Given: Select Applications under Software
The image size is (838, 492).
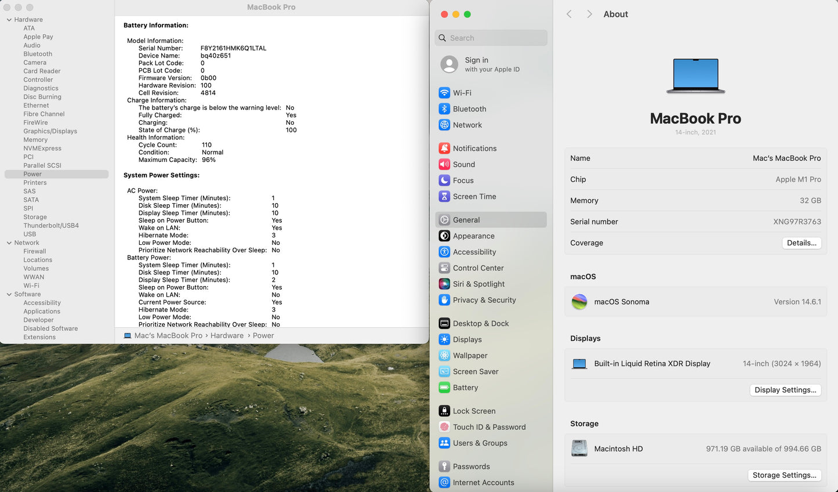Looking at the screenshot, I should (42, 312).
